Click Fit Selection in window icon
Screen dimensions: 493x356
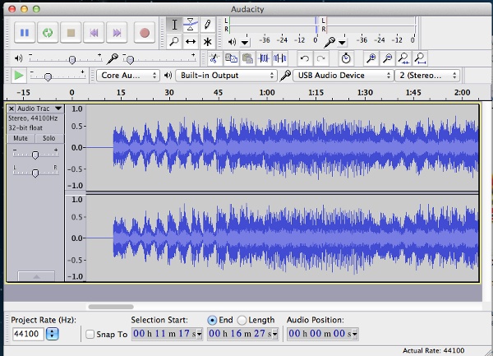(403, 58)
